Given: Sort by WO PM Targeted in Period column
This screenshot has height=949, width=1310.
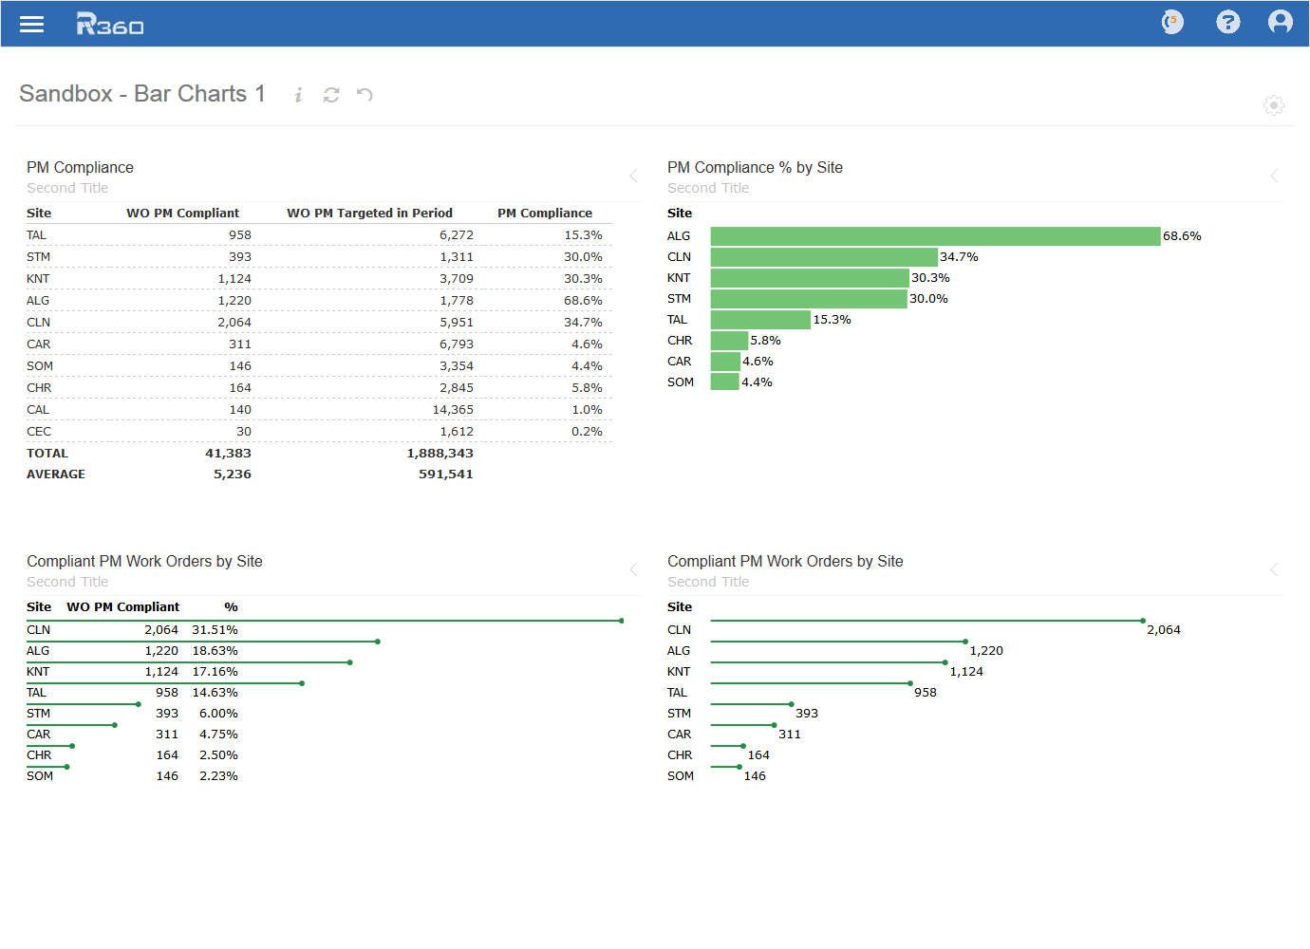Looking at the screenshot, I should (x=369, y=214).
